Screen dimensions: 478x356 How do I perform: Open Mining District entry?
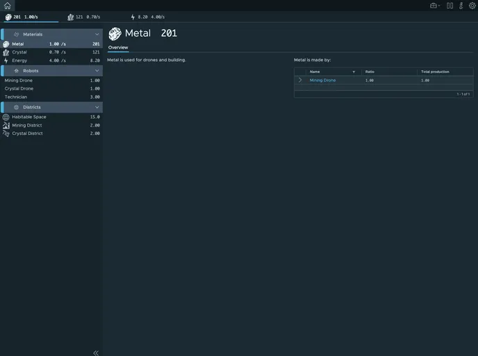click(51, 125)
